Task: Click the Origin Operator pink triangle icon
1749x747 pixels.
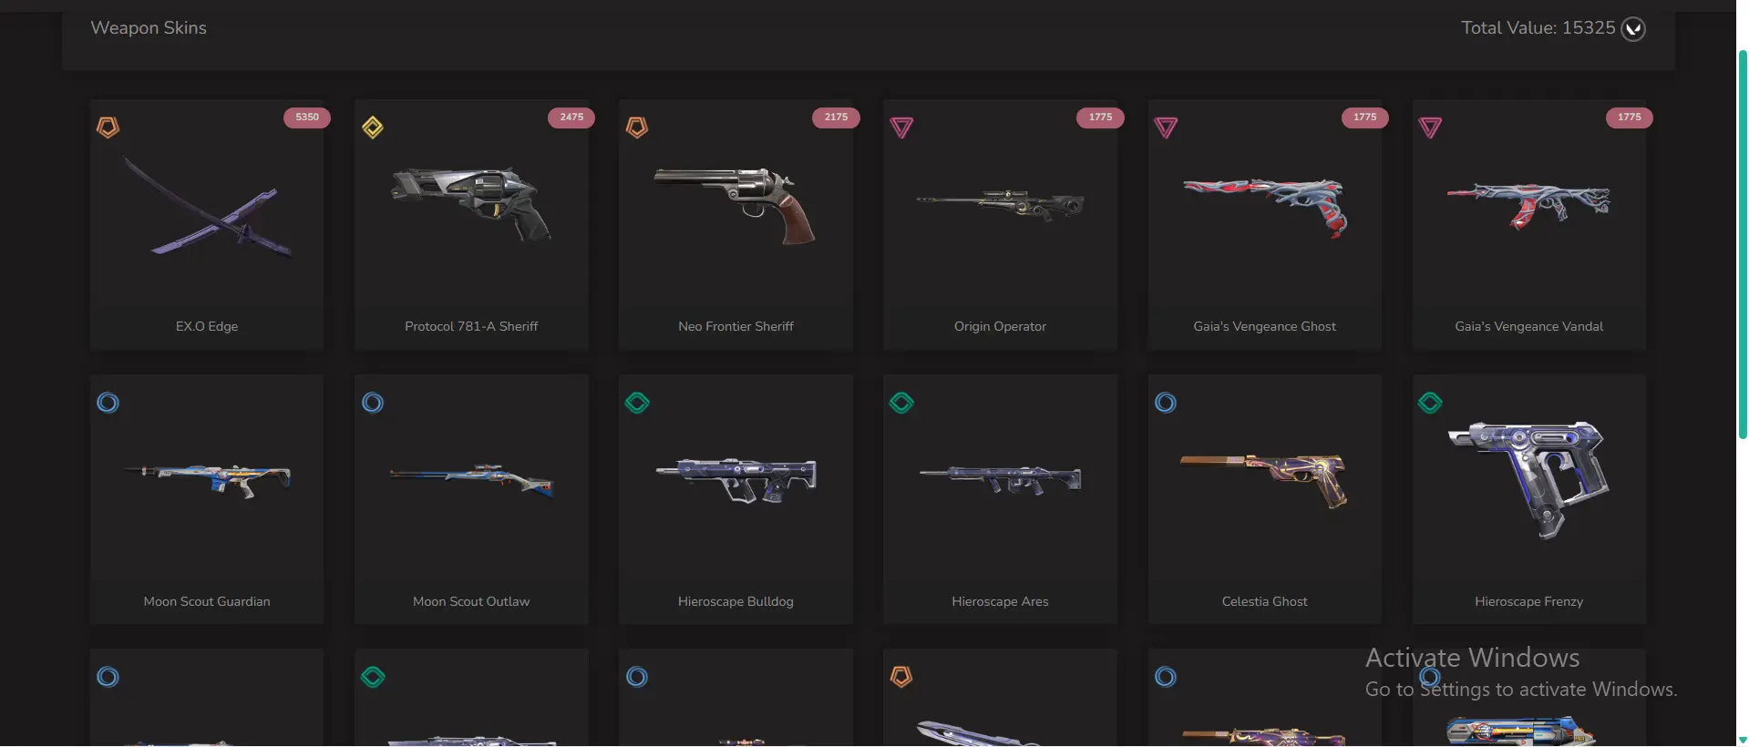Action: pyautogui.click(x=901, y=128)
